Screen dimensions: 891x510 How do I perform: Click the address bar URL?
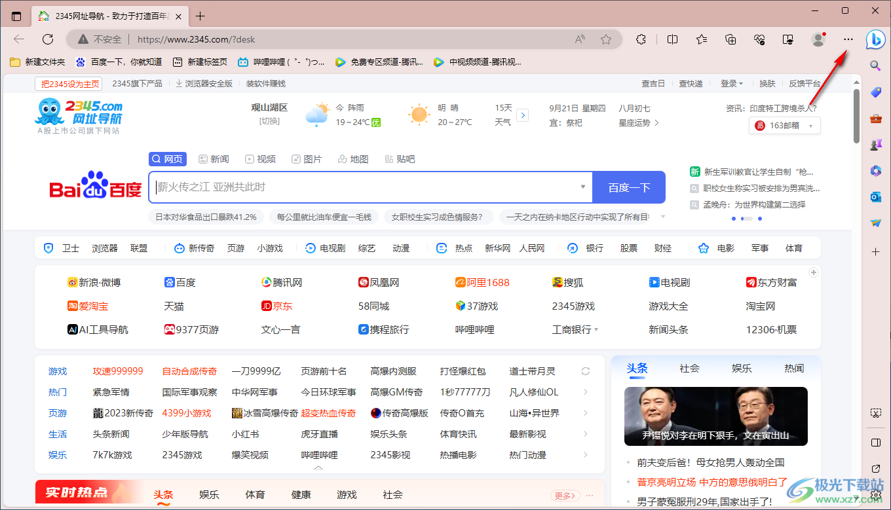[x=196, y=39]
